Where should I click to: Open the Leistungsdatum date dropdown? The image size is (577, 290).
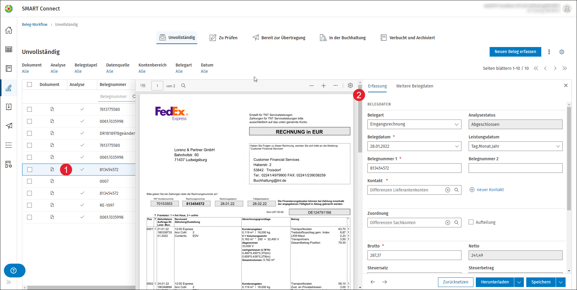pos(558,146)
